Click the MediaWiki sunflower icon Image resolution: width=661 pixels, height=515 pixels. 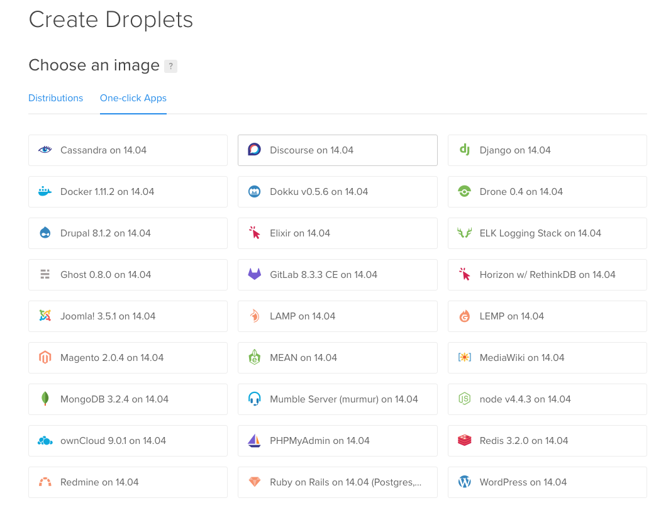pos(464,357)
